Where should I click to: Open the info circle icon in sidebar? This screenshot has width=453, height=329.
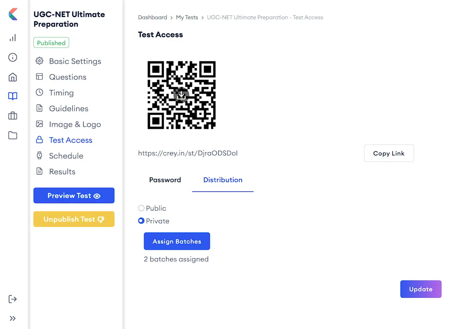(13, 57)
